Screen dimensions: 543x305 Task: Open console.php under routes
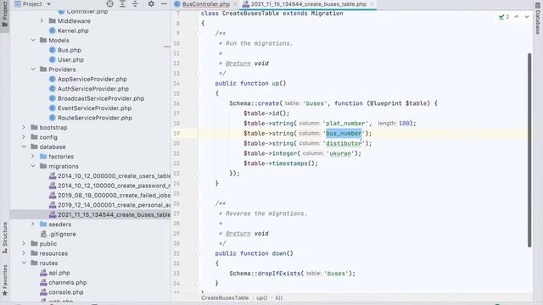(66, 291)
